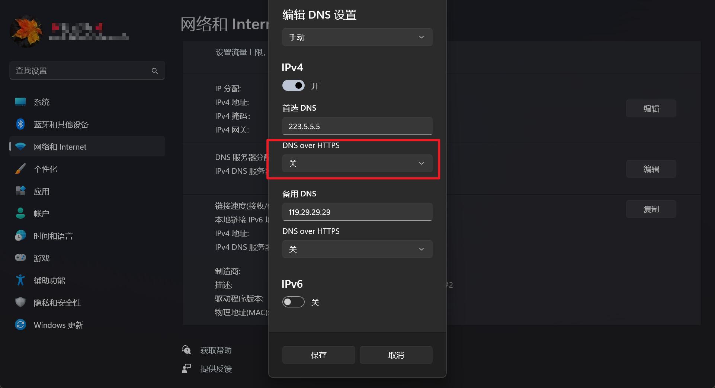Click the alternate DNS field 119.29.29.29
The image size is (715, 388).
tap(357, 212)
